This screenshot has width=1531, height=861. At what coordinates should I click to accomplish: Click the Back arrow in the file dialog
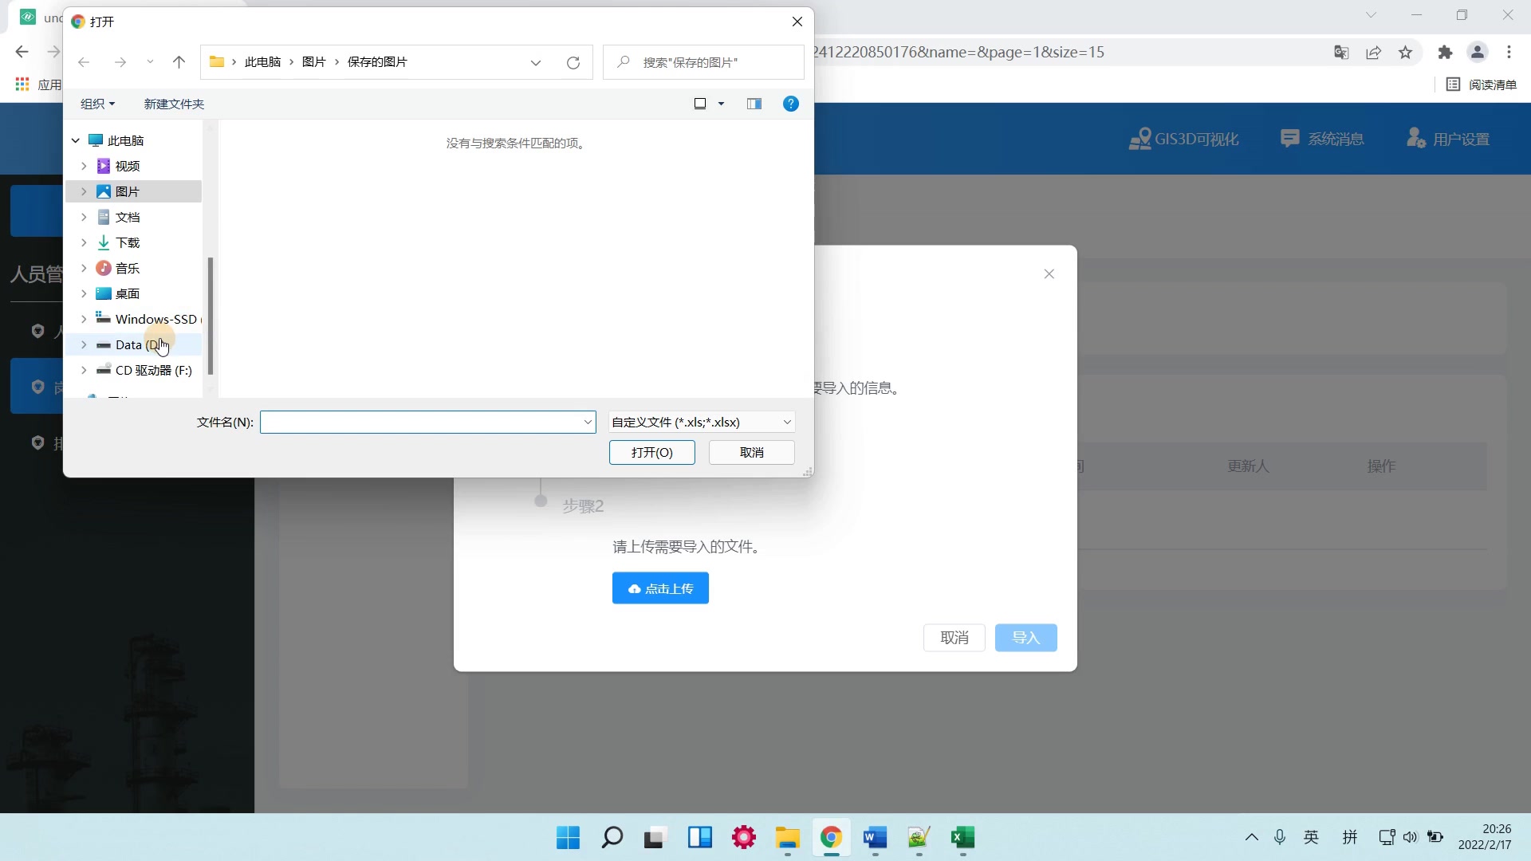pyautogui.click(x=84, y=62)
